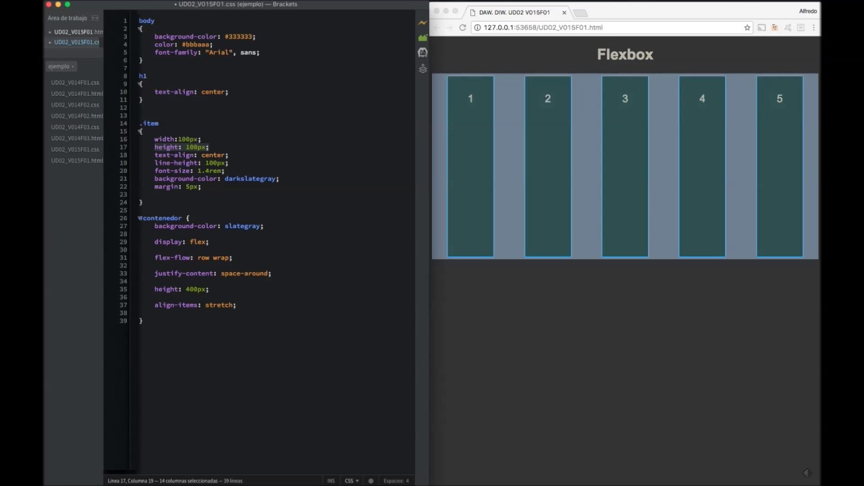Open UD02_V015F01.css in project file tree
This screenshot has width=864, height=486.
pos(75,149)
